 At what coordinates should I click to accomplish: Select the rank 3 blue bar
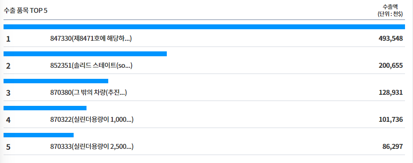pyautogui.click(x=56, y=81)
